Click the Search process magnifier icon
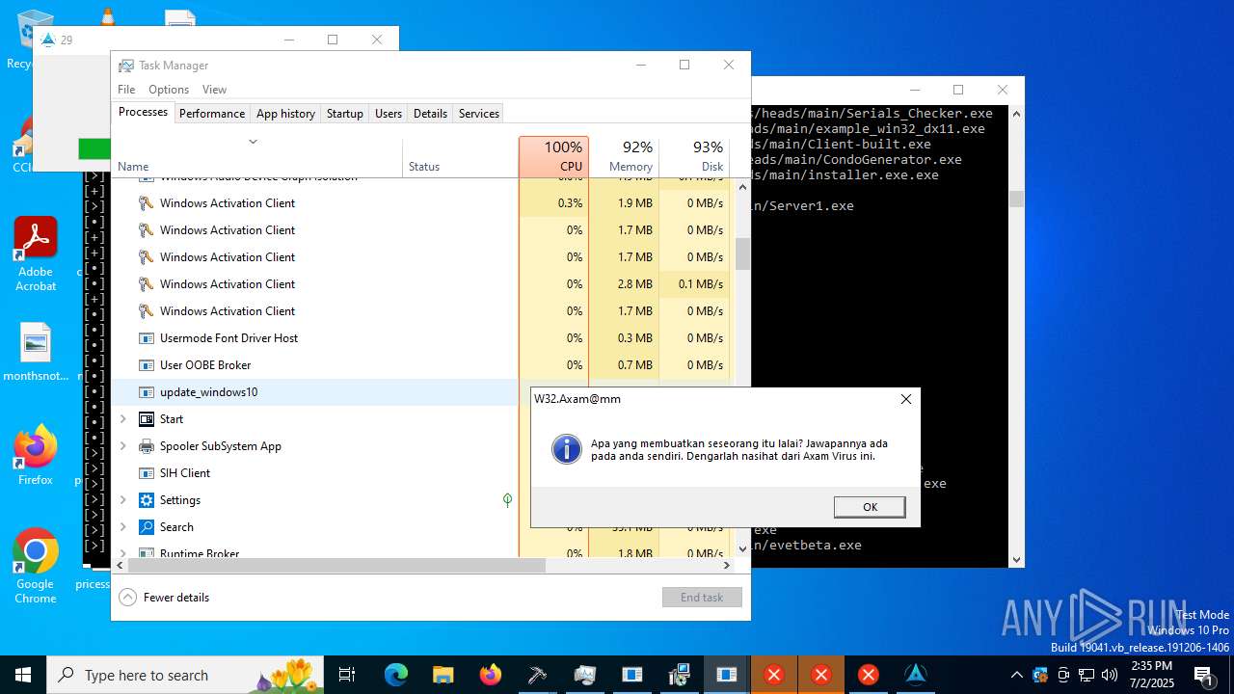 [x=147, y=527]
